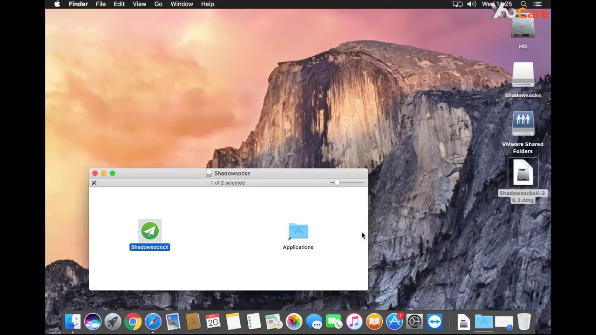
Task: Select the Applications folder shortcut
Action: [298, 231]
